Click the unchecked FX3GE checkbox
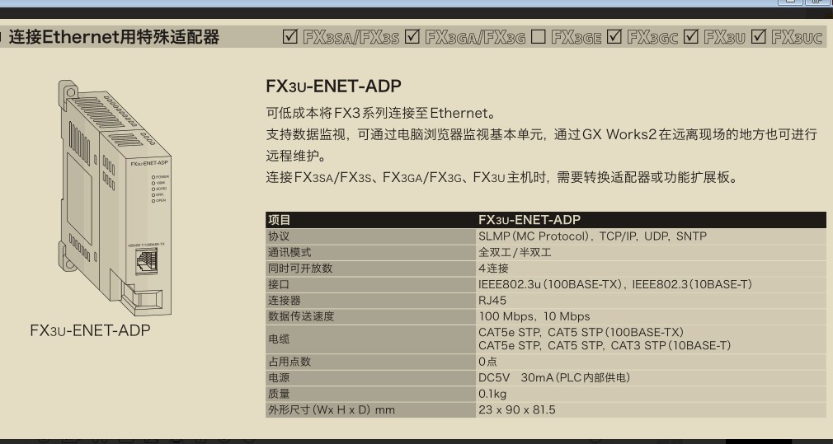The width and height of the screenshot is (833, 444). (539, 36)
